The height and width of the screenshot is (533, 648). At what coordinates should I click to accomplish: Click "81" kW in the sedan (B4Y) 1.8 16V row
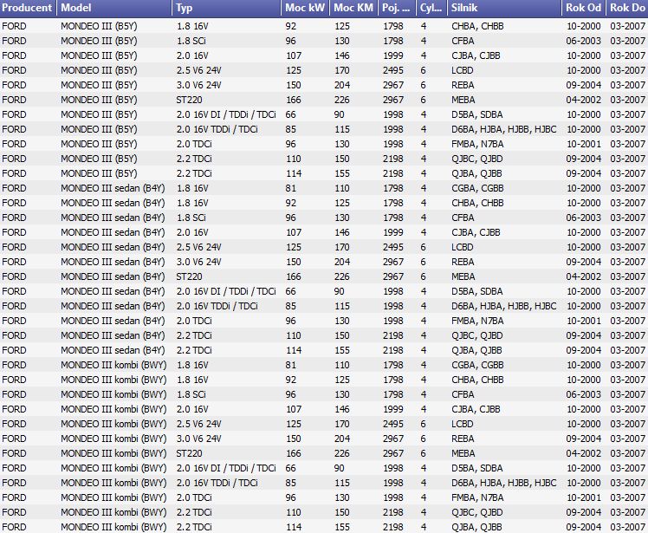(x=290, y=188)
